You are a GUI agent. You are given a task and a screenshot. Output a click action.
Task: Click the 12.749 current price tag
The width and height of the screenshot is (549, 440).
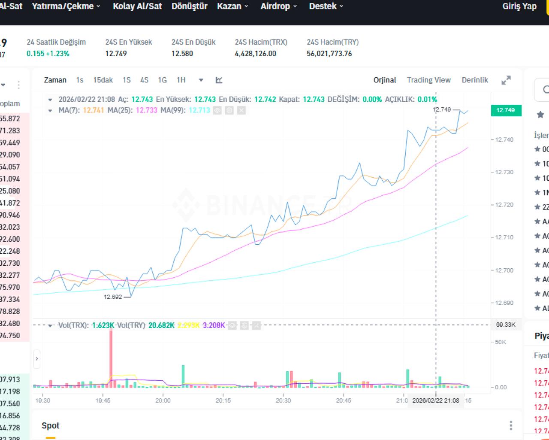506,110
